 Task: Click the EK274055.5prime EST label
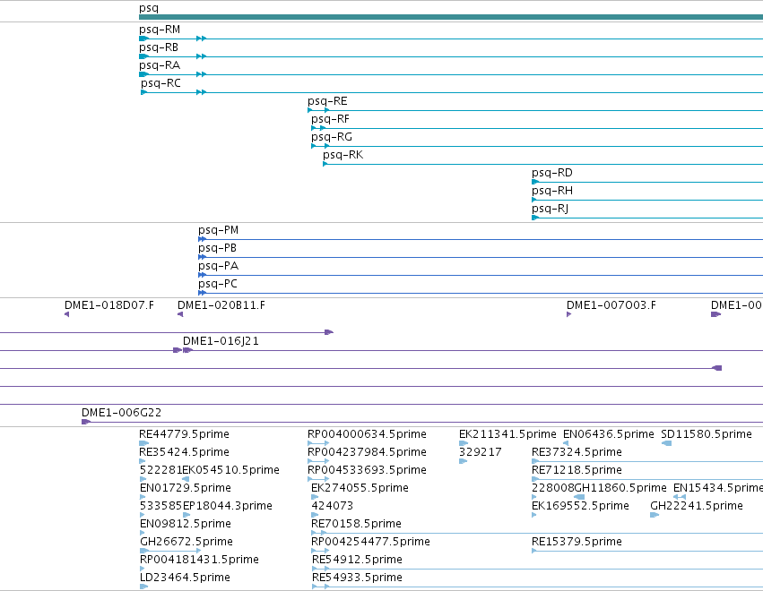point(360,488)
